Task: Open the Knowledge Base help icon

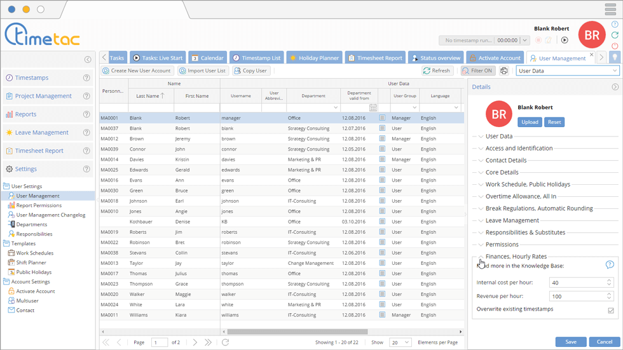Action: click(609, 265)
